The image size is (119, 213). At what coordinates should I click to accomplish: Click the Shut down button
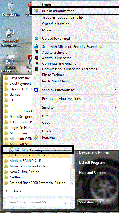87,202
